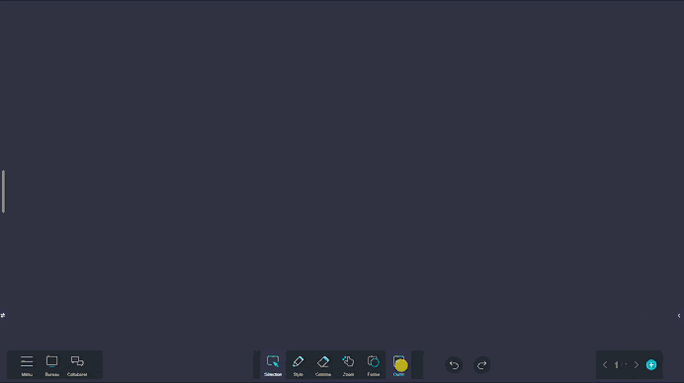
Task: Choose the Gomme eraser tool
Action: click(323, 364)
